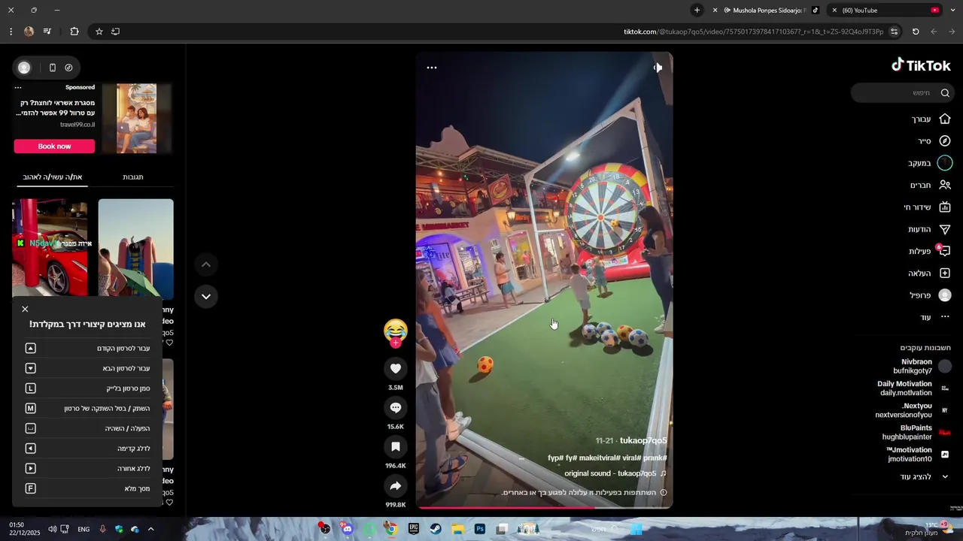
Task: Open the Upload page (העלאה)
Action: pyautogui.click(x=929, y=274)
